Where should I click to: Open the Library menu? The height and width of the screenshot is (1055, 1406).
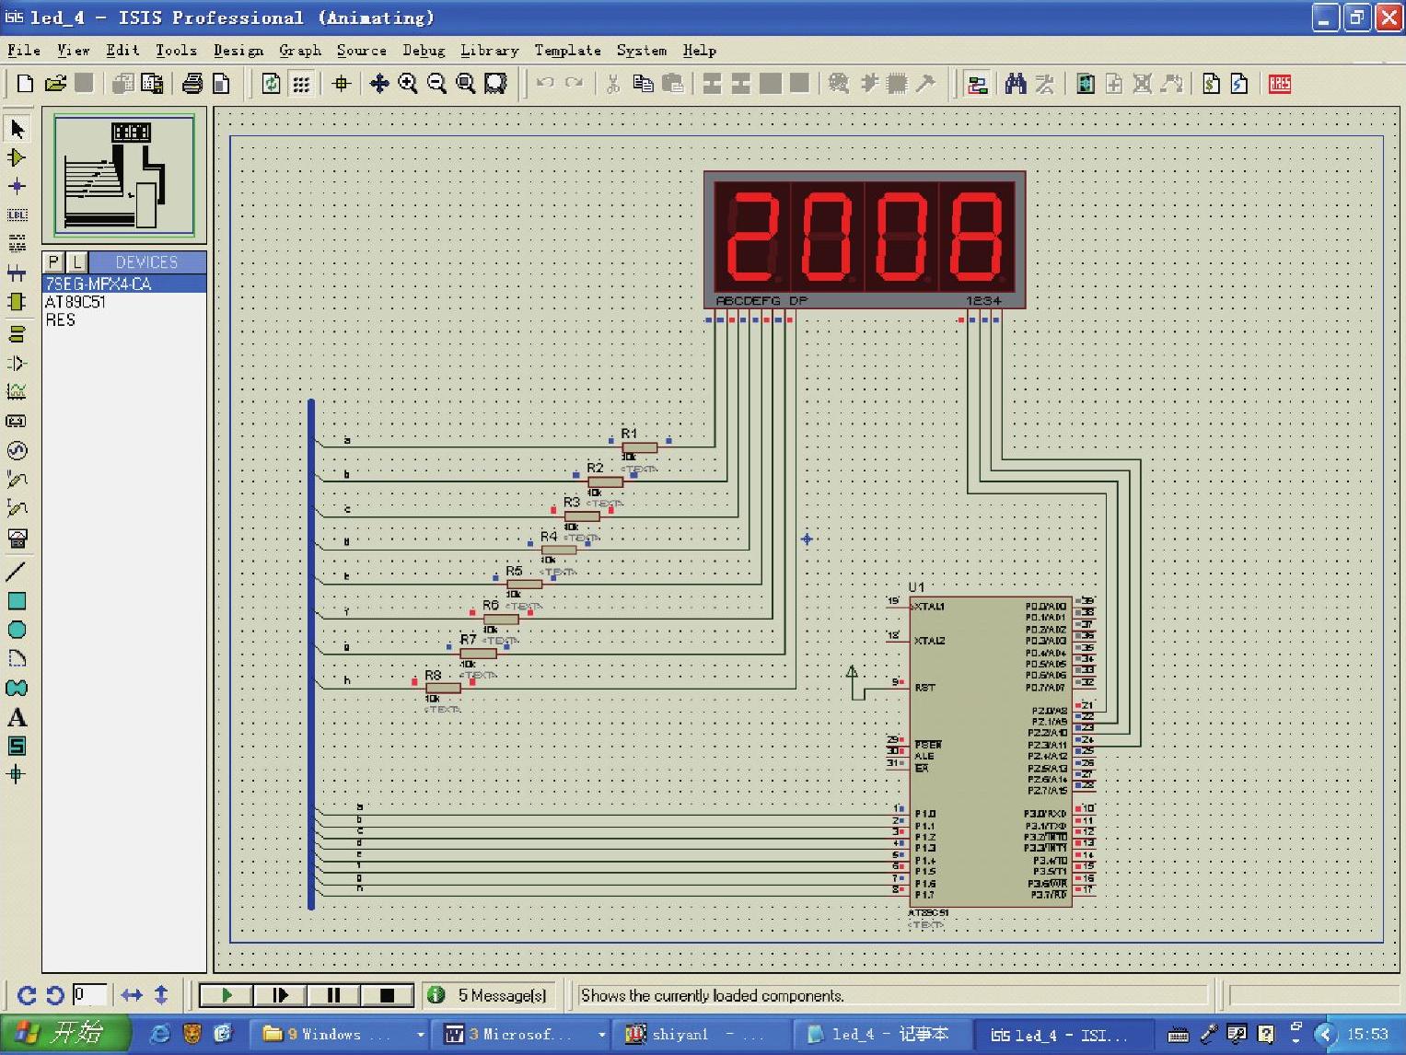490,51
